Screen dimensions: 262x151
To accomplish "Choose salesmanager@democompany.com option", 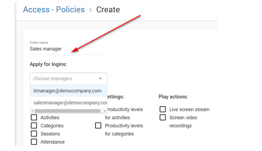I will [70, 103].
